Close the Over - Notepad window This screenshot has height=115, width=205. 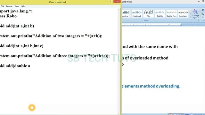click(117, 2)
